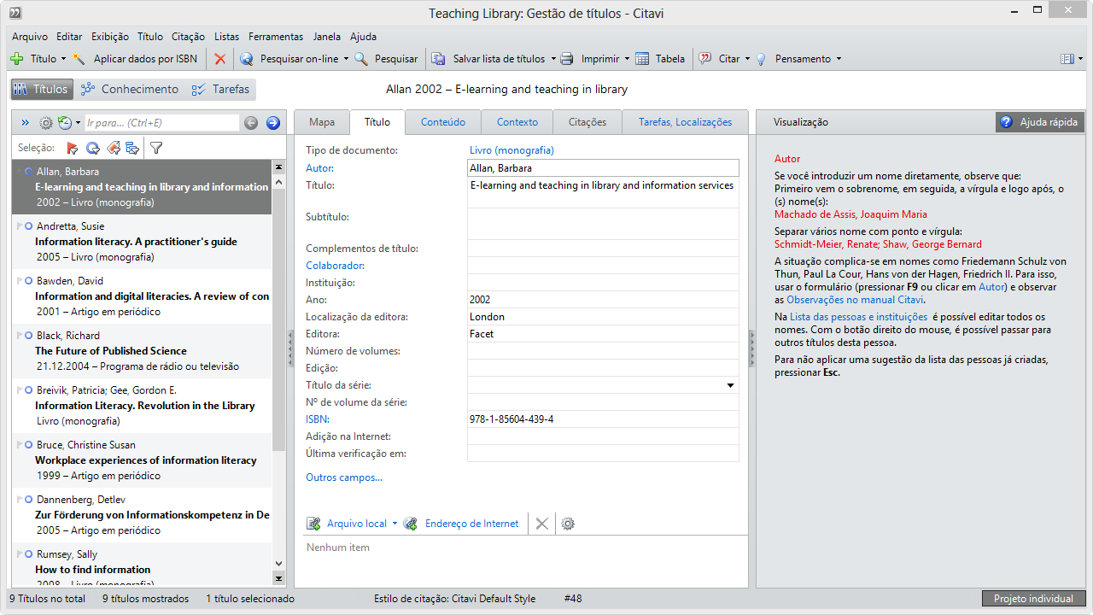
Task: Click the green plus Título add icon
Action: tap(17, 59)
